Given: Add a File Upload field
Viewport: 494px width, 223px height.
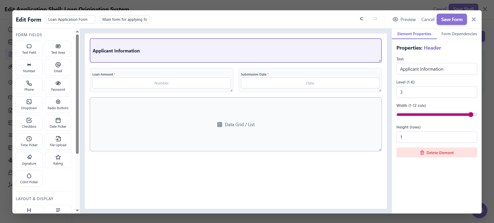Looking at the screenshot, I should click(x=58, y=141).
